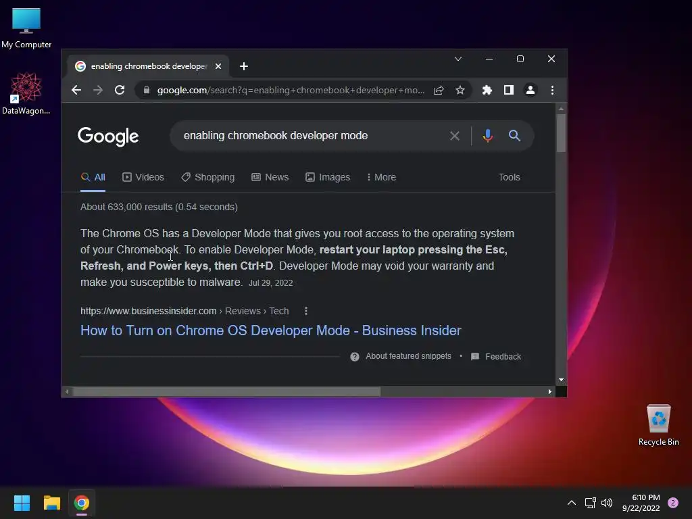Click the Chrome icon in the taskbar
The image size is (692, 519).
82,503
